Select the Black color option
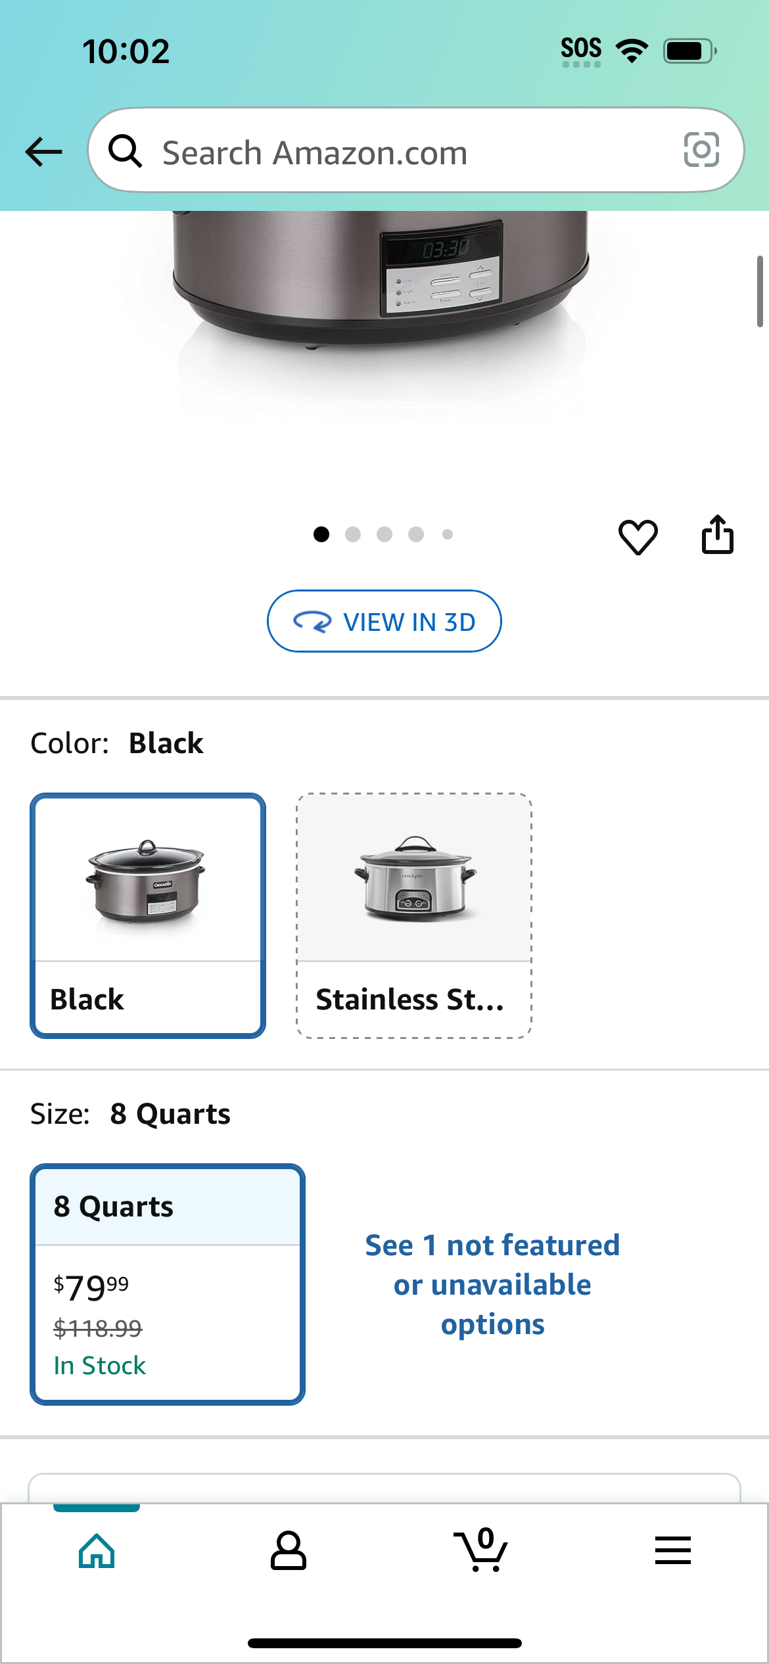This screenshot has height=1664, width=769. pyautogui.click(x=148, y=915)
